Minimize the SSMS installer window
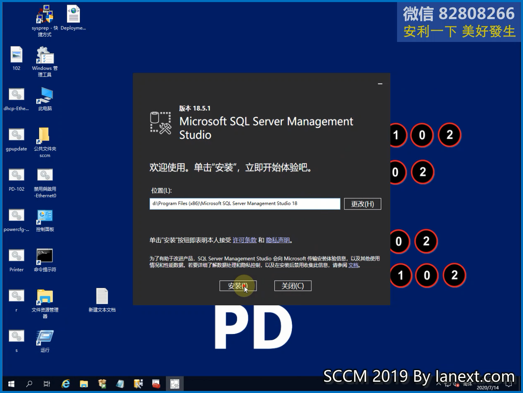The width and height of the screenshot is (523, 393). click(x=380, y=84)
